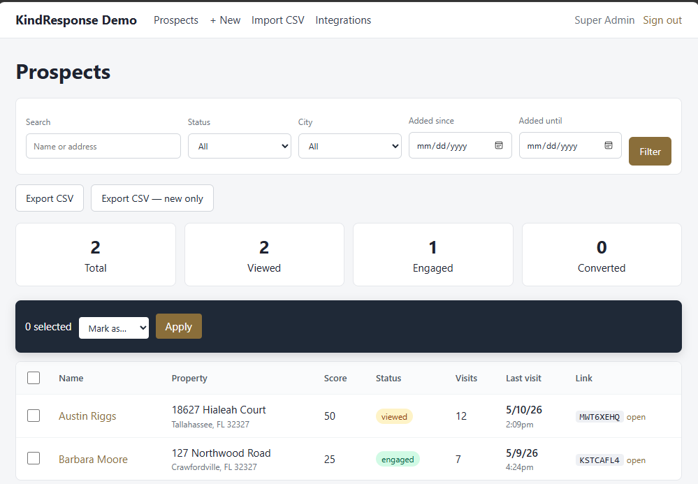Click visits count 12
This screenshot has width=698, height=484.
460,416
